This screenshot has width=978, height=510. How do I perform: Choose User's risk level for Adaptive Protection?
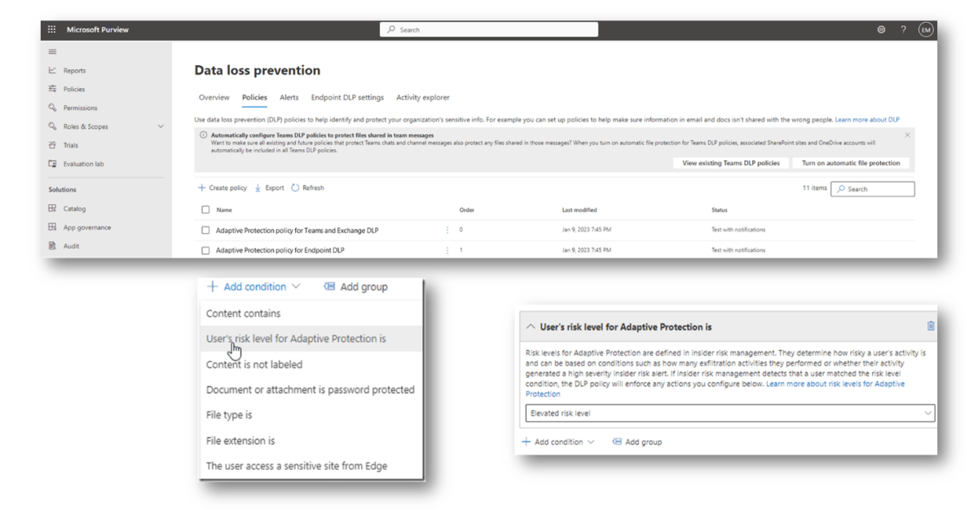click(296, 338)
